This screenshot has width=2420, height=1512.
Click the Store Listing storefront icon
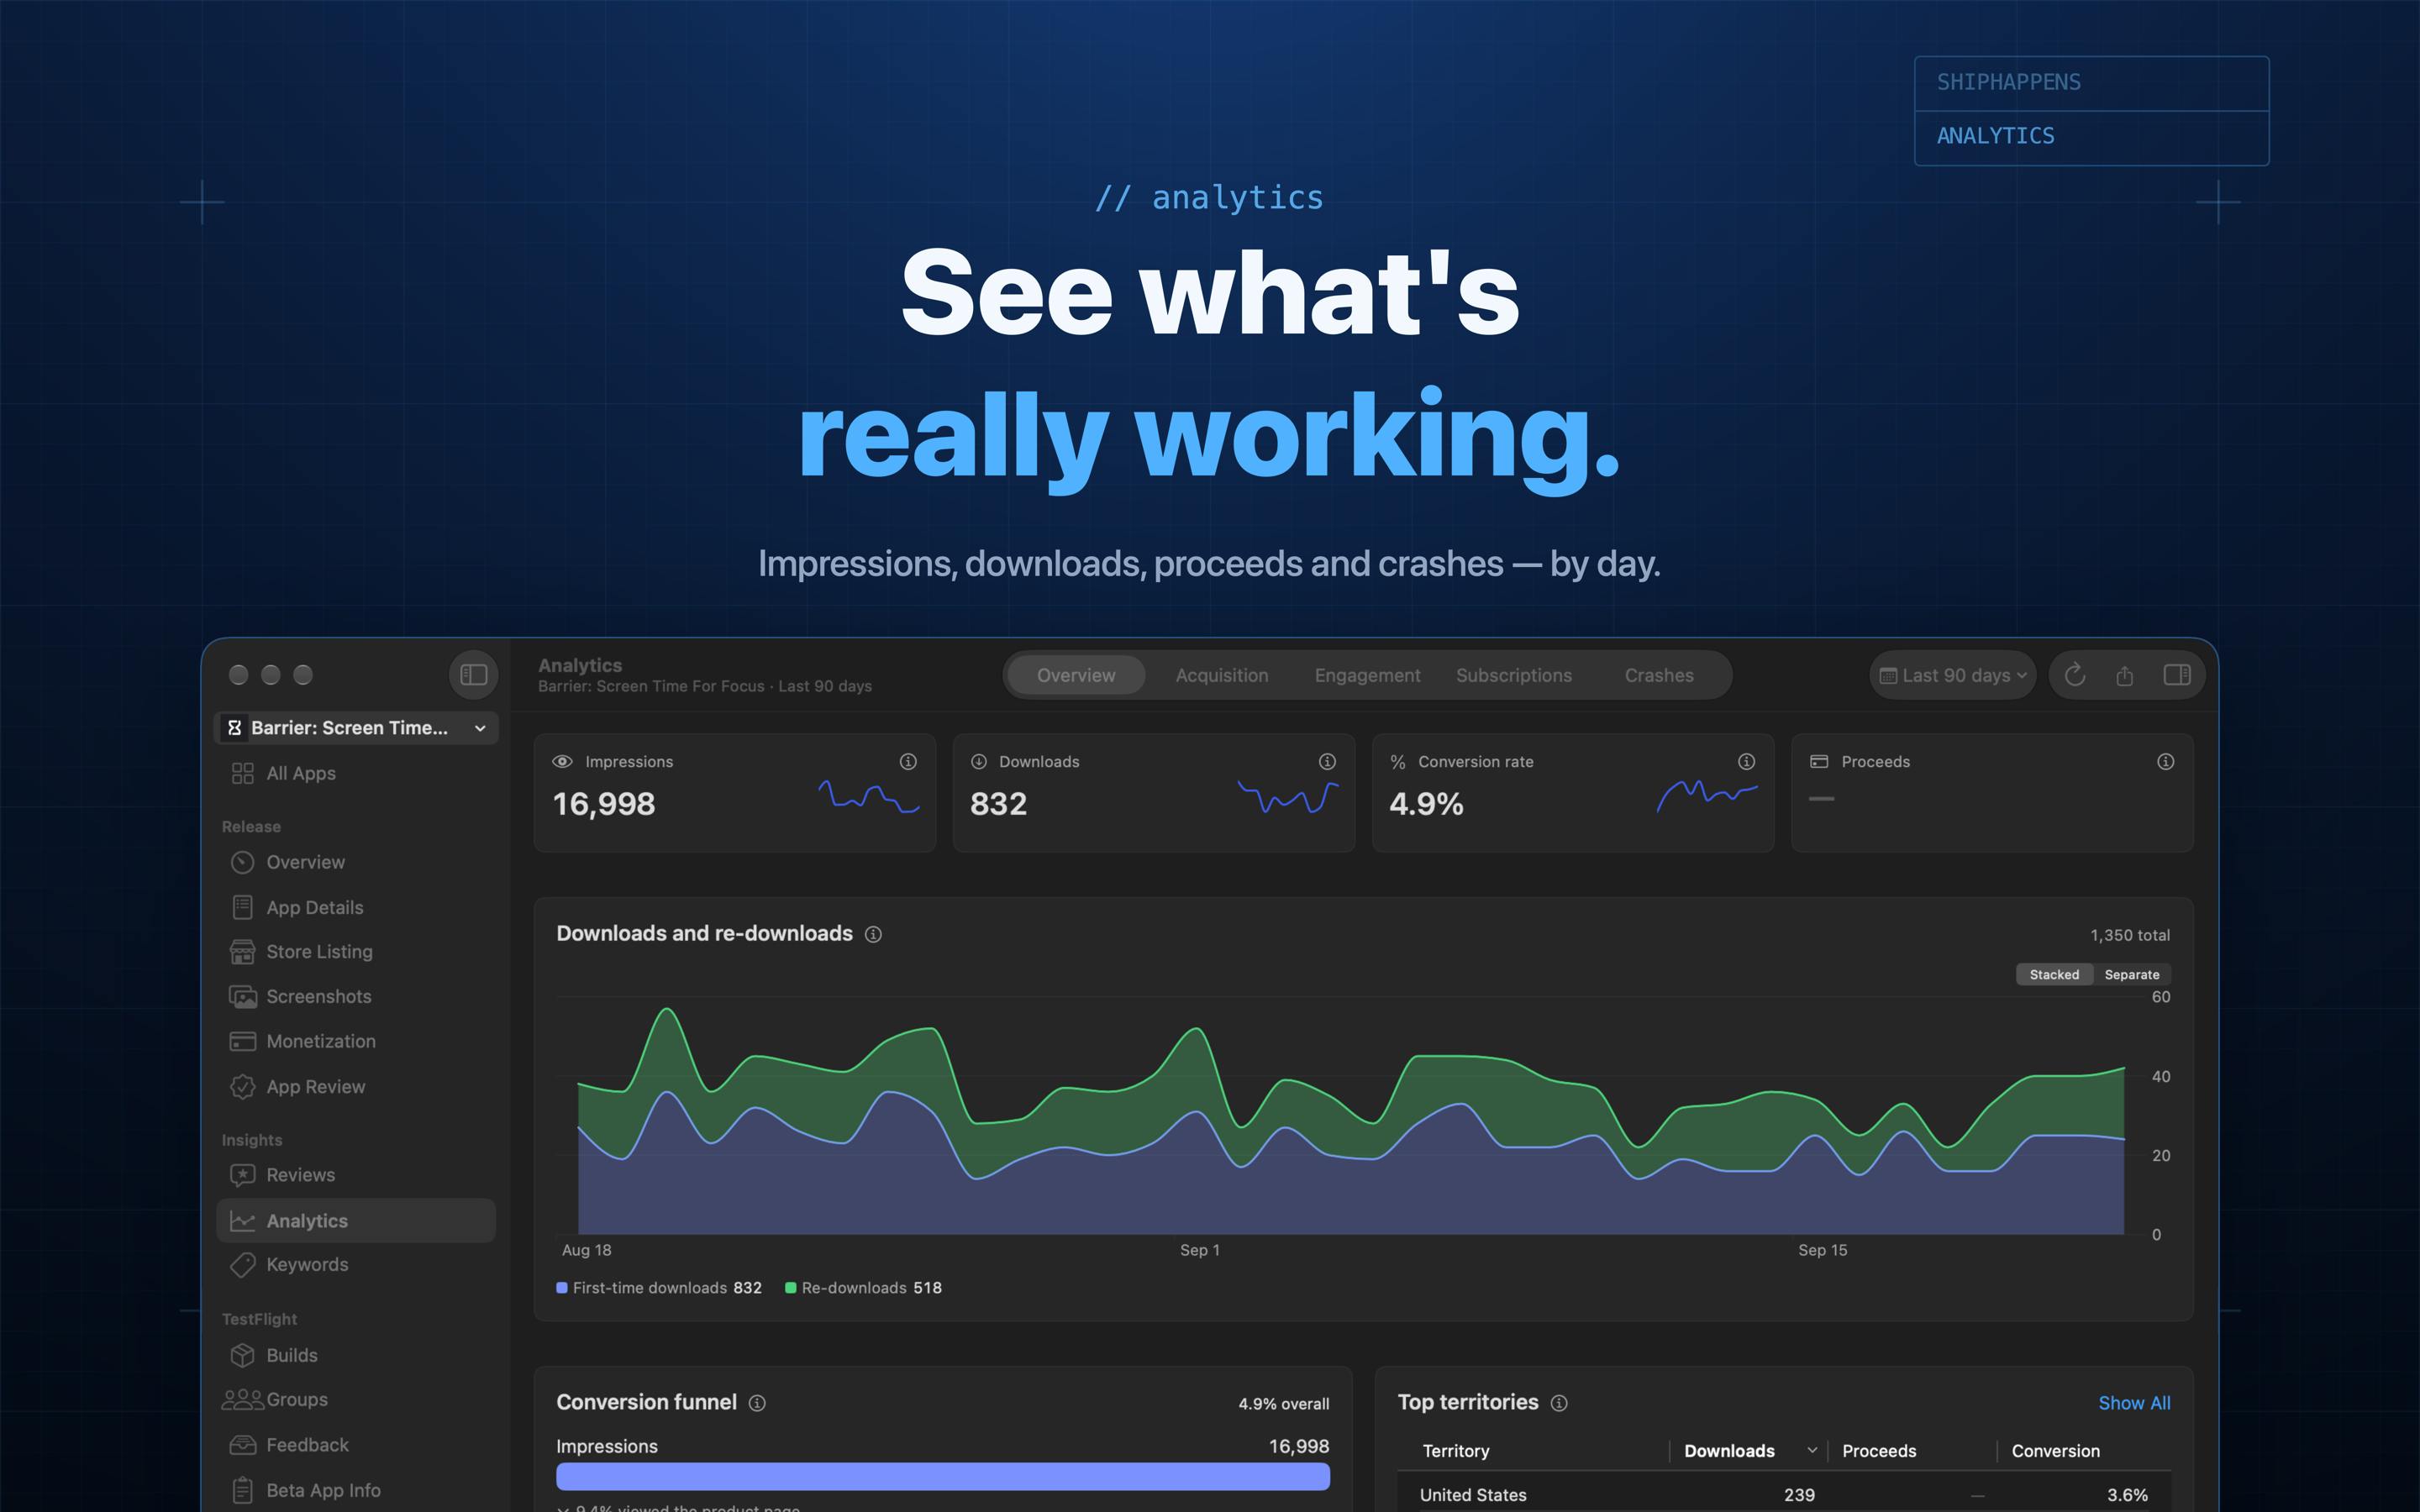[x=242, y=952]
